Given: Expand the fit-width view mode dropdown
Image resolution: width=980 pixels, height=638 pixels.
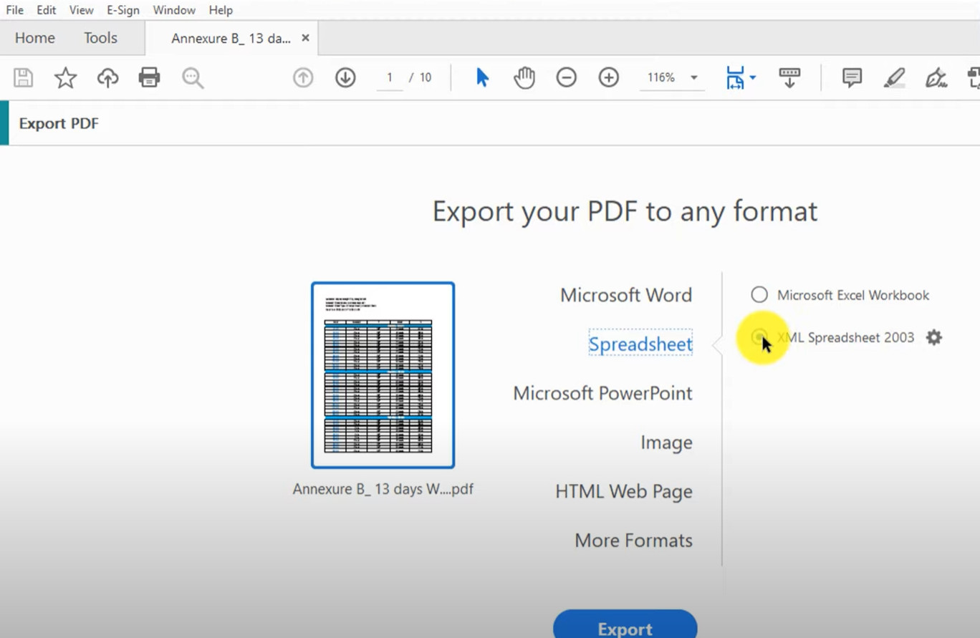Looking at the screenshot, I should pyautogui.click(x=739, y=77).
